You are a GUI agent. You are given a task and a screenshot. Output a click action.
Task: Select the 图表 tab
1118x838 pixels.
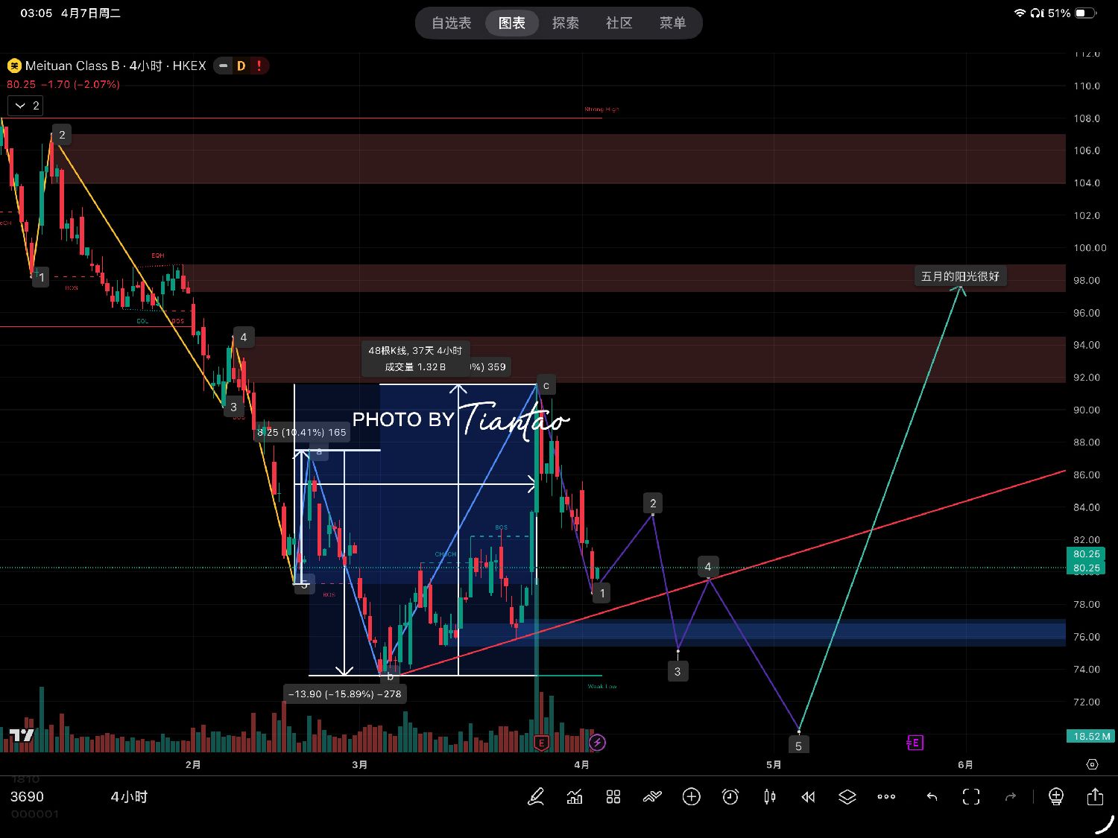coord(512,23)
